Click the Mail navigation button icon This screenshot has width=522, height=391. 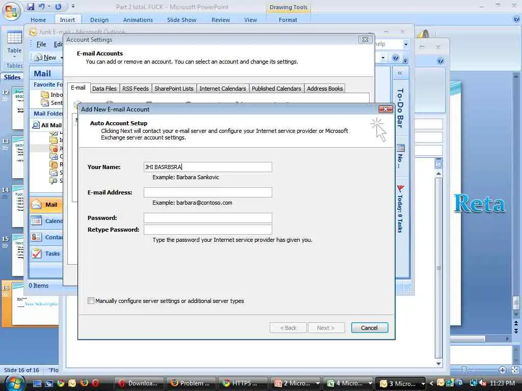coord(36,205)
